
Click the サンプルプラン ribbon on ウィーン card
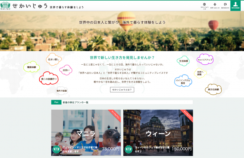pyautogui.click(x=187, y=115)
